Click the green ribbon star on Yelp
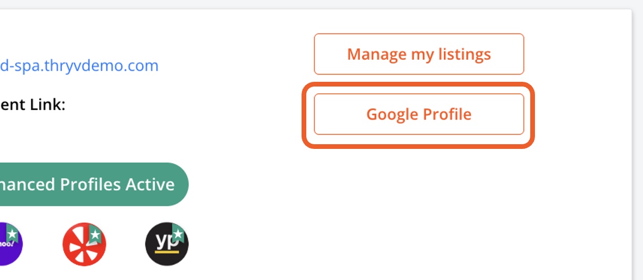Screen dimensions: 643x280 95,233
